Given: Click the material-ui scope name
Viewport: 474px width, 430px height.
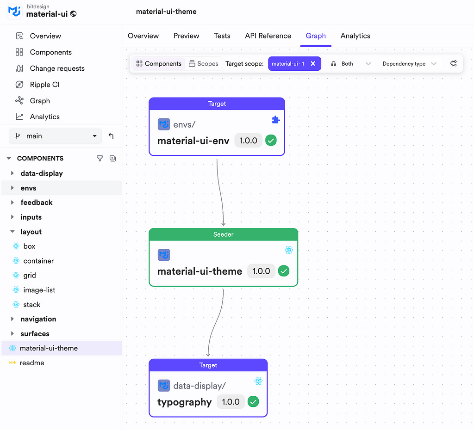Looking at the screenshot, I should click(x=47, y=14).
